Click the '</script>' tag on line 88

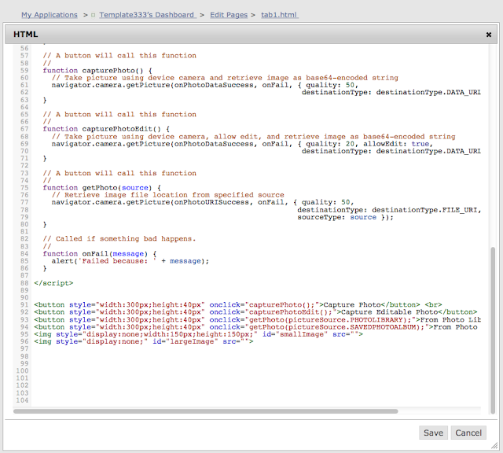pos(53,283)
